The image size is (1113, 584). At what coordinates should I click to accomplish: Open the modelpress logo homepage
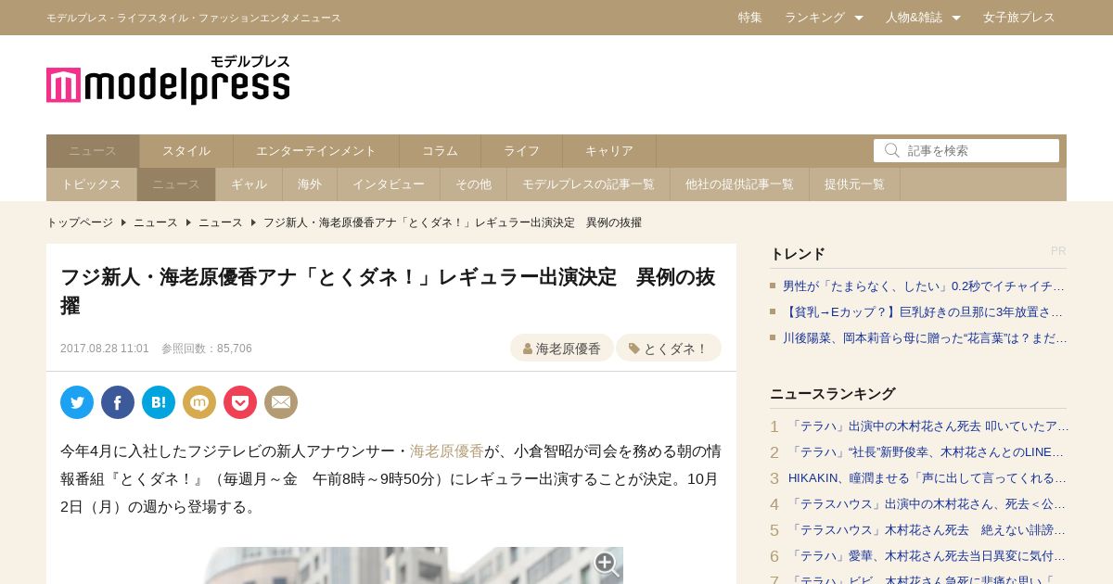(168, 80)
